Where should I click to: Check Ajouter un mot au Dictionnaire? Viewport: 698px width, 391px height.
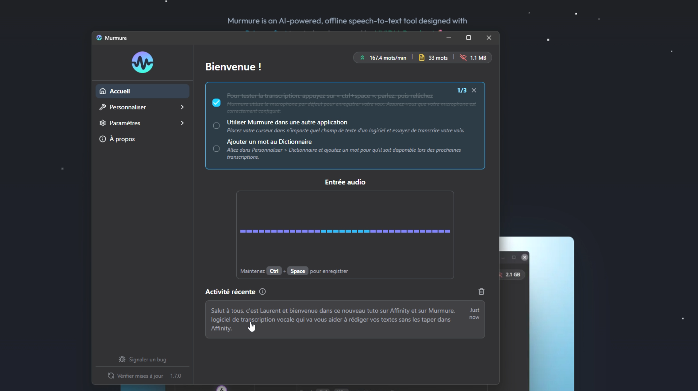[216, 149]
